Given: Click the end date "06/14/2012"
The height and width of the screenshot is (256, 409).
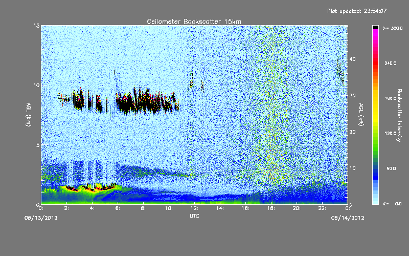Looking at the screenshot, I should click(348, 218).
